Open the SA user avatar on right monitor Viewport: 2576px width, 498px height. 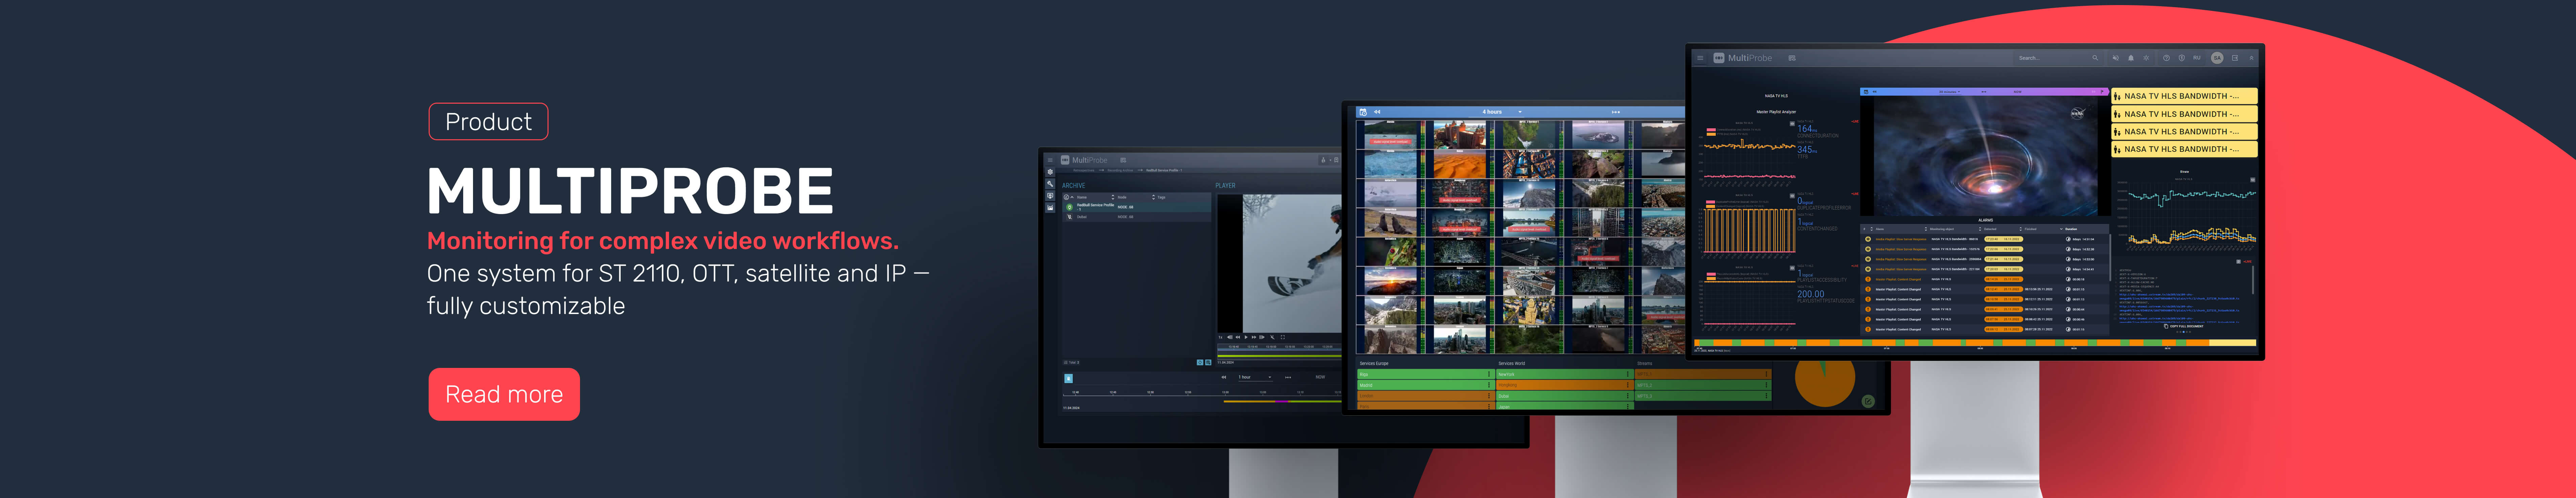tap(2217, 58)
